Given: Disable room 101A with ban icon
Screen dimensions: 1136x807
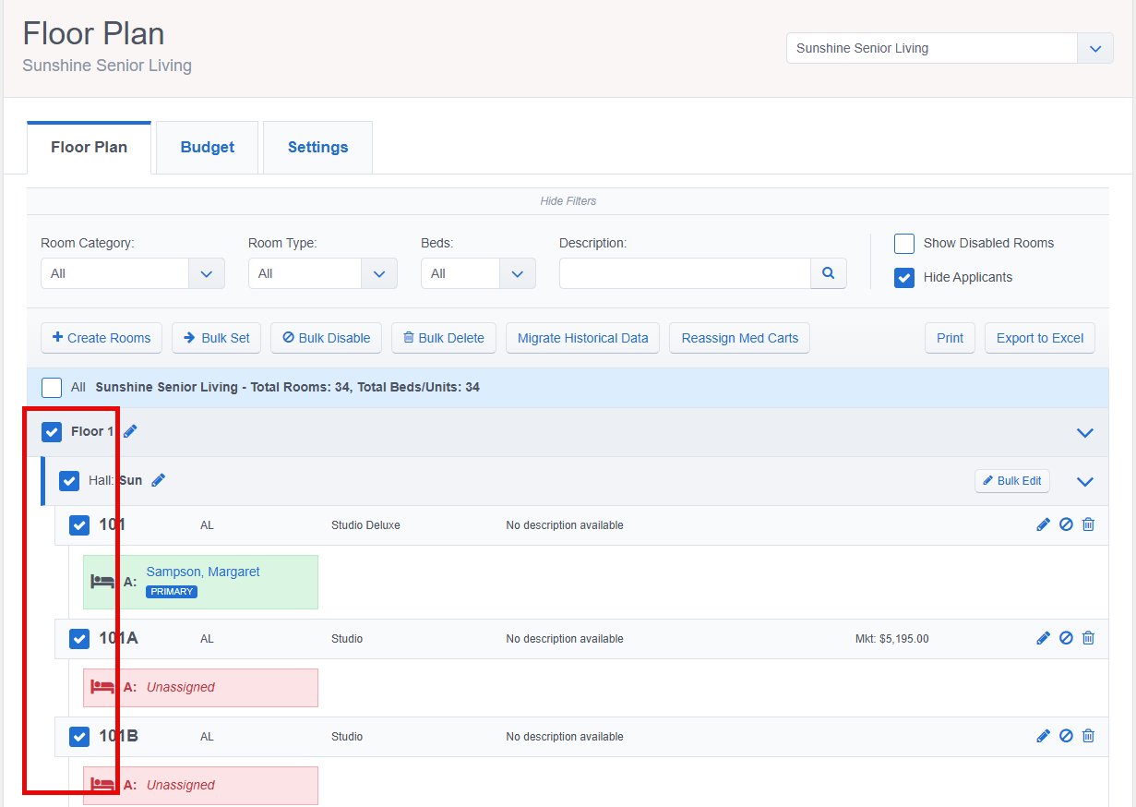Looking at the screenshot, I should 1066,638.
